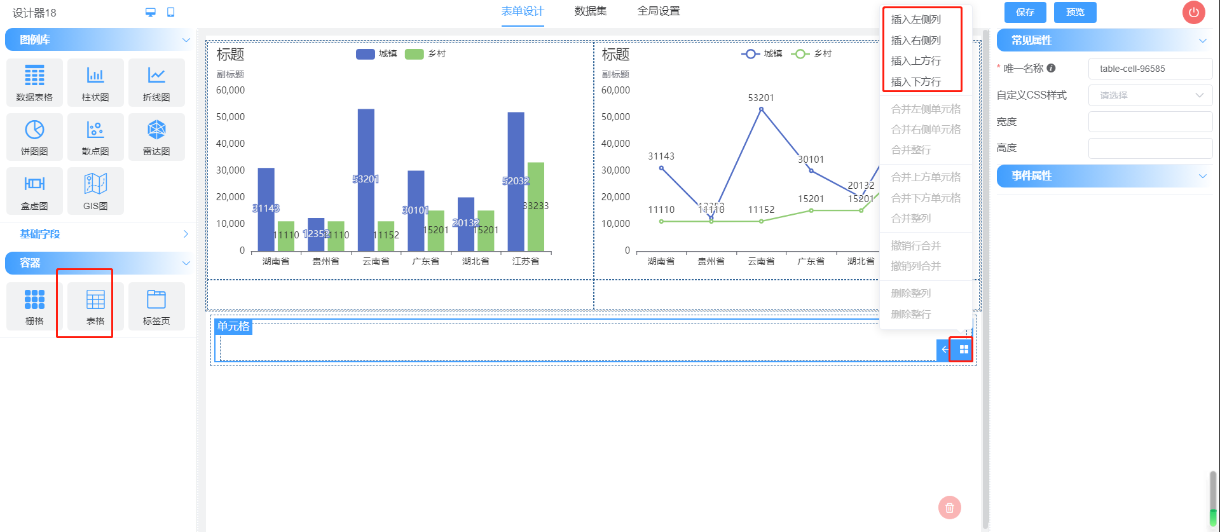This screenshot has height=532, width=1220.
Task: Choose 合并整列 menu entry
Action: click(x=912, y=219)
